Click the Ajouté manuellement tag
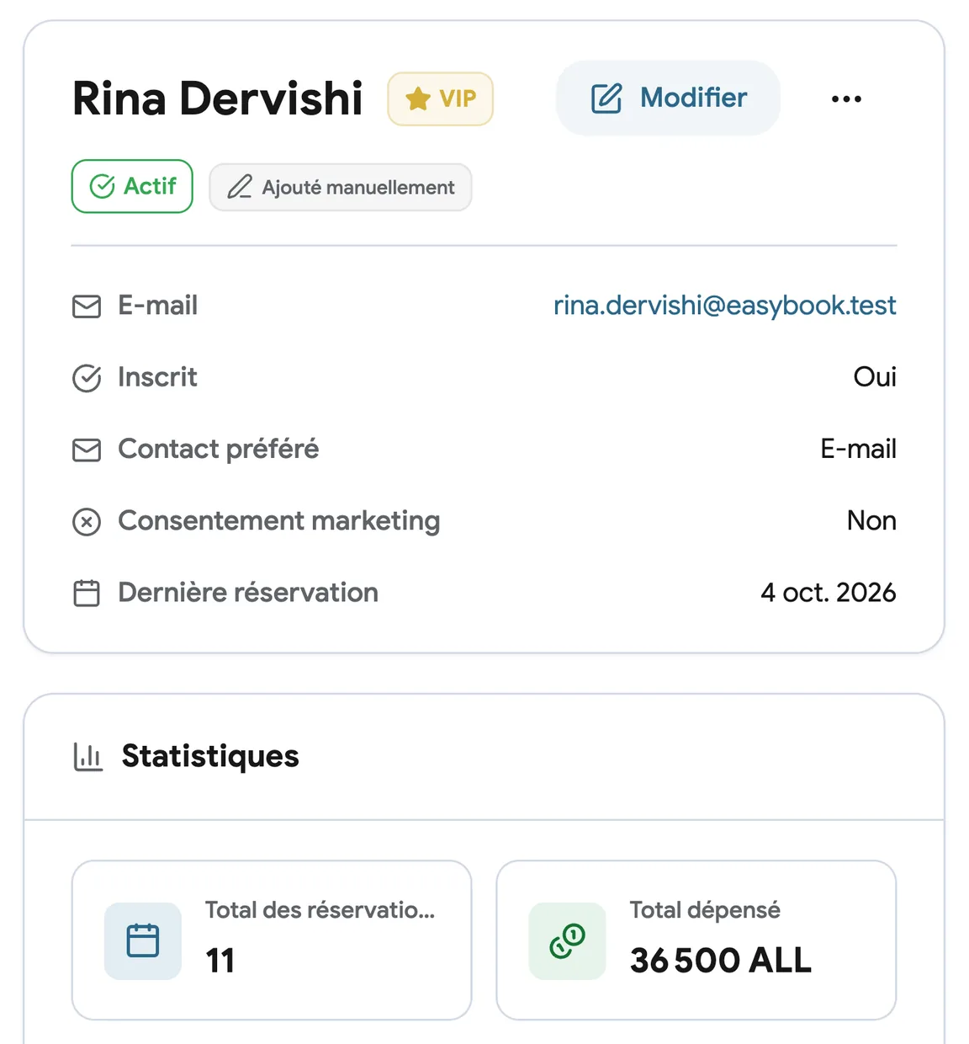This screenshot has width=969, height=1044. pyautogui.click(x=341, y=187)
